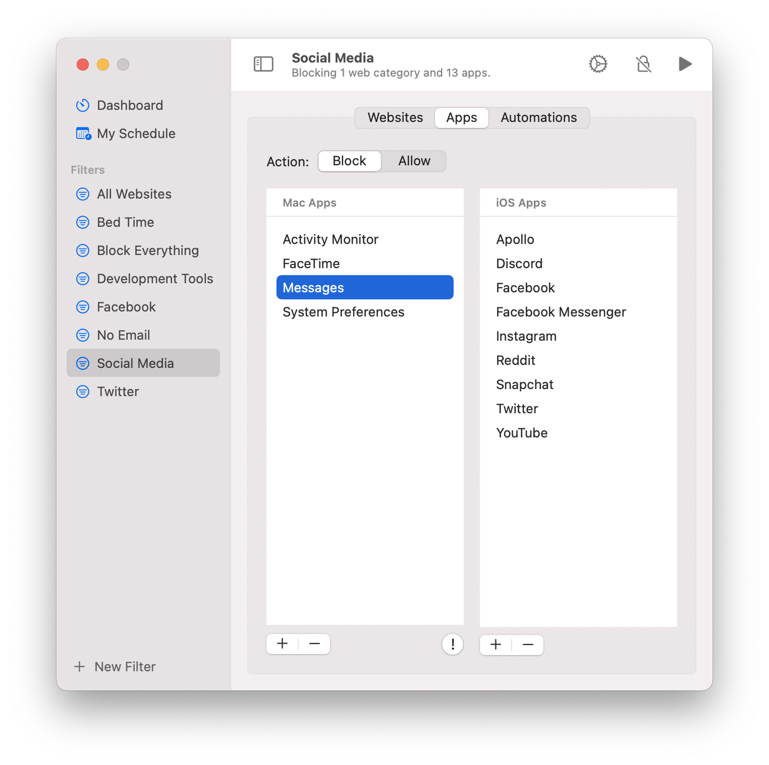Image resolution: width=769 pixels, height=765 pixels.
Task: Create a New Filter
Action: tap(115, 667)
